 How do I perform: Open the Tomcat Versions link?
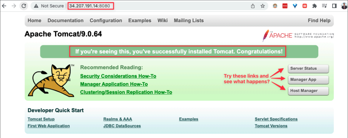pos(271,126)
